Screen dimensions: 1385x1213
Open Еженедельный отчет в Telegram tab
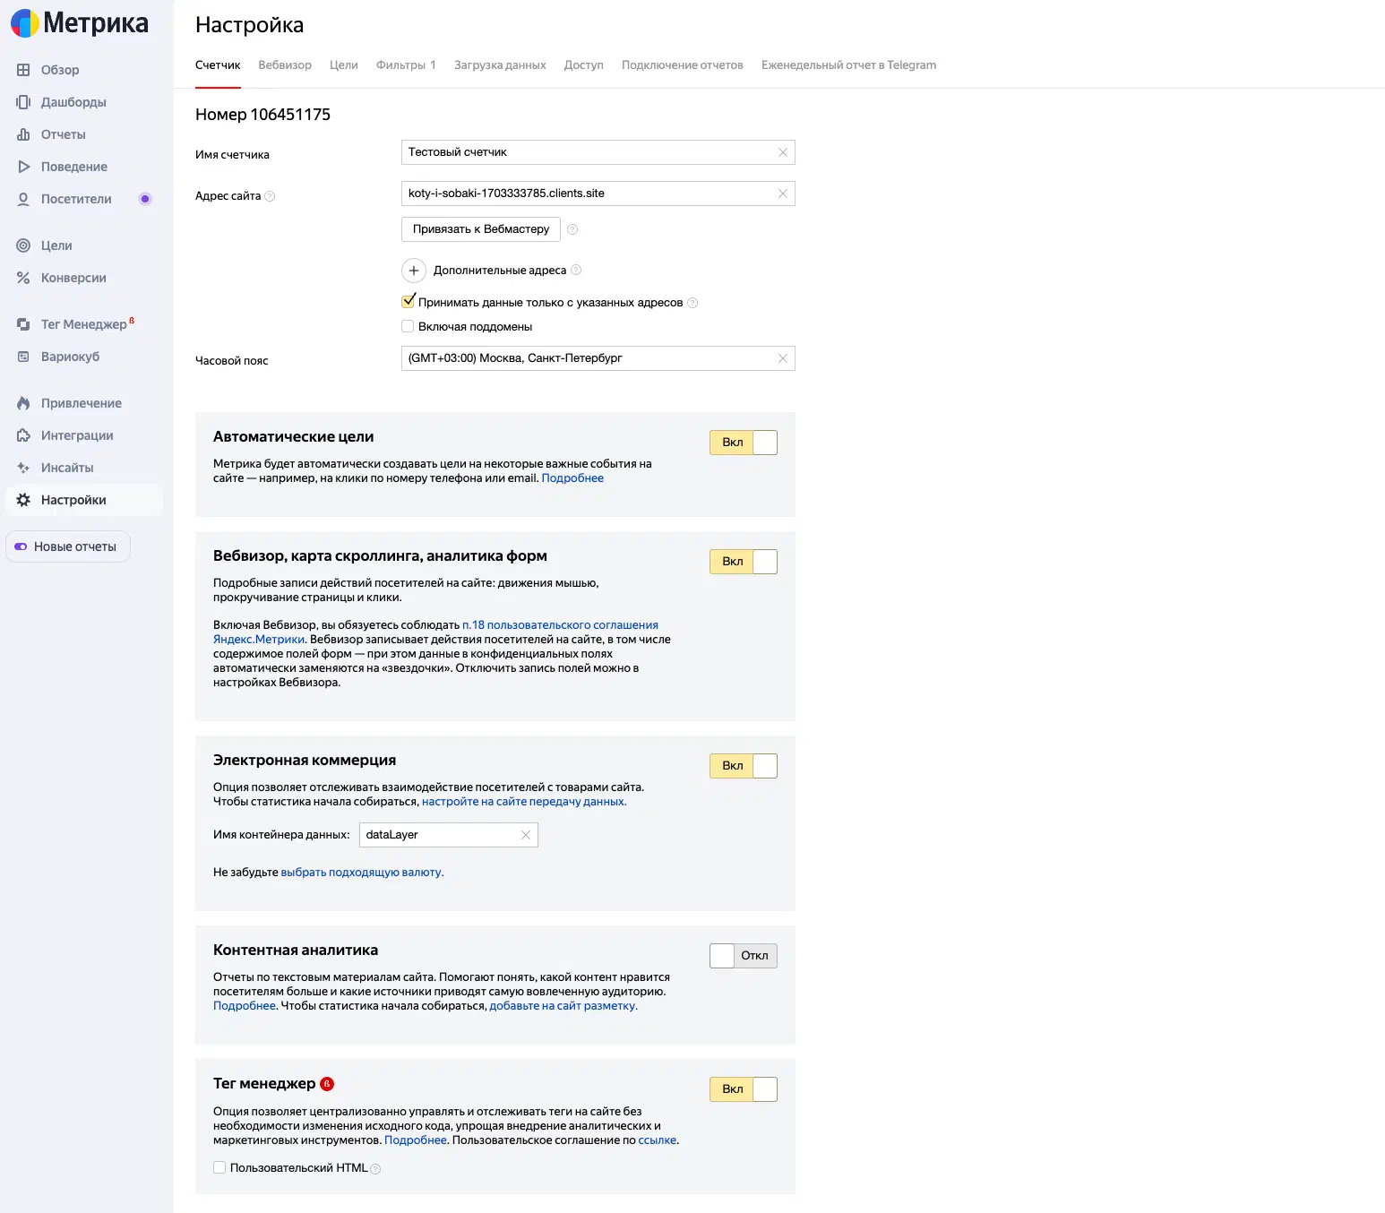848,65
